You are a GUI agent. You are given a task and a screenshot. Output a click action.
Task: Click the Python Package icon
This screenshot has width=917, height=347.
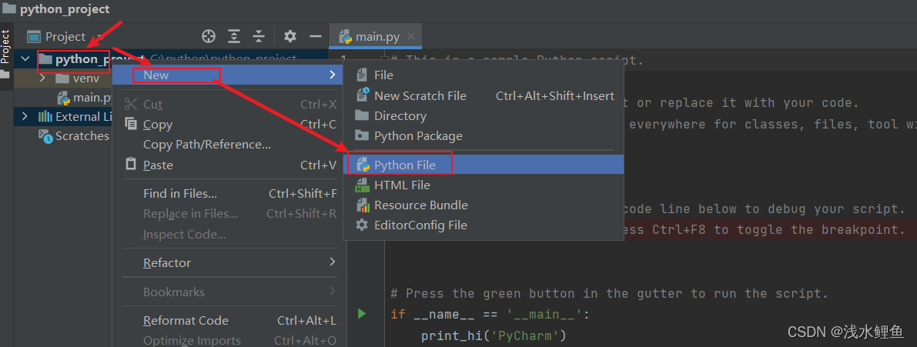363,135
